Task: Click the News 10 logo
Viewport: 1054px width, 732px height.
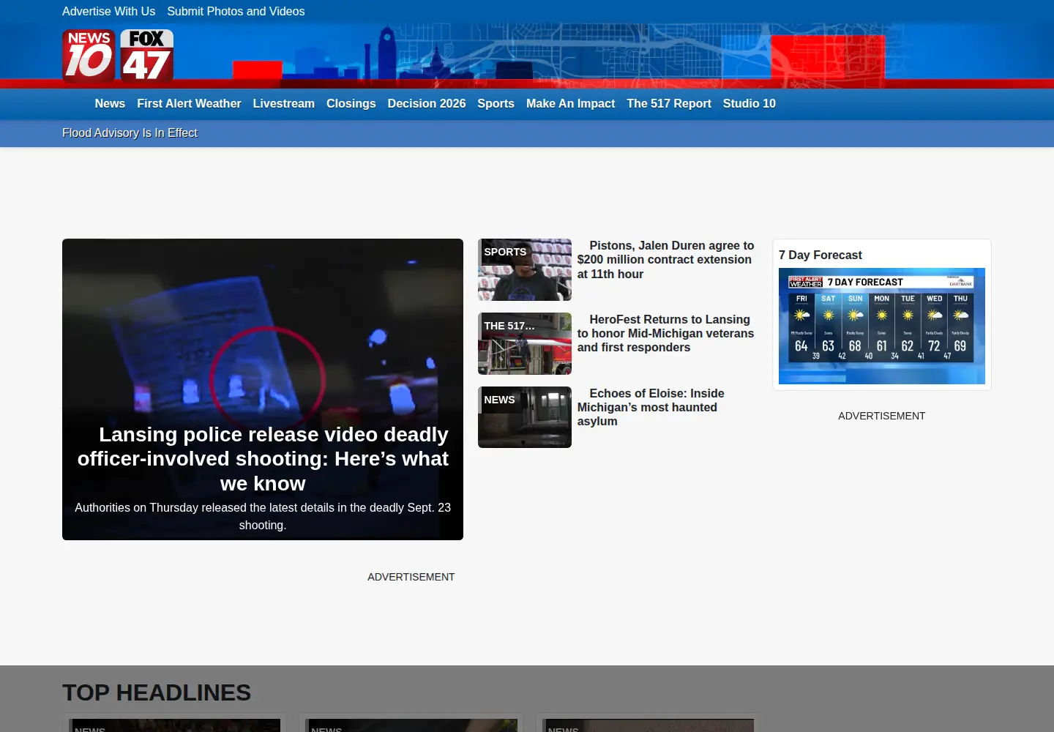Action: click(x=89, y=55)
